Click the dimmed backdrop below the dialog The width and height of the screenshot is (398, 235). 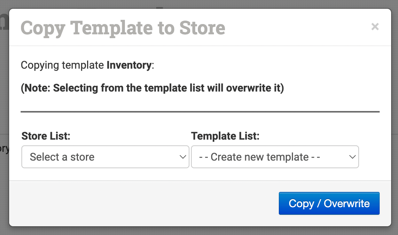click(x=199, y=231)
